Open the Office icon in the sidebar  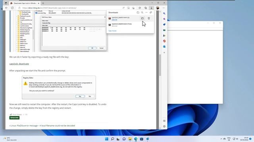(164, 41)
